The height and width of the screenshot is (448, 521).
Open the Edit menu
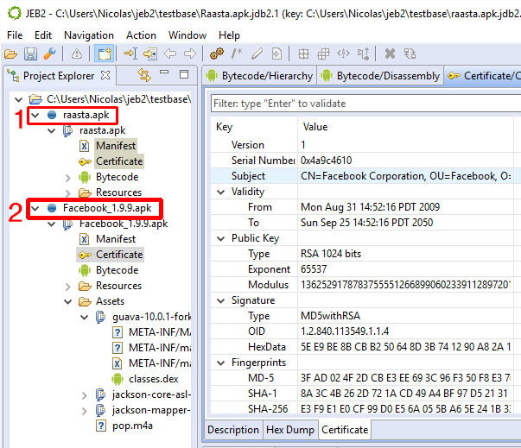pyautogui.click(x=43, y=35)
